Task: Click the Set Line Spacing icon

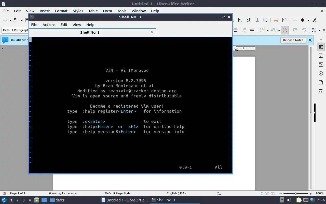Action: 314,30
